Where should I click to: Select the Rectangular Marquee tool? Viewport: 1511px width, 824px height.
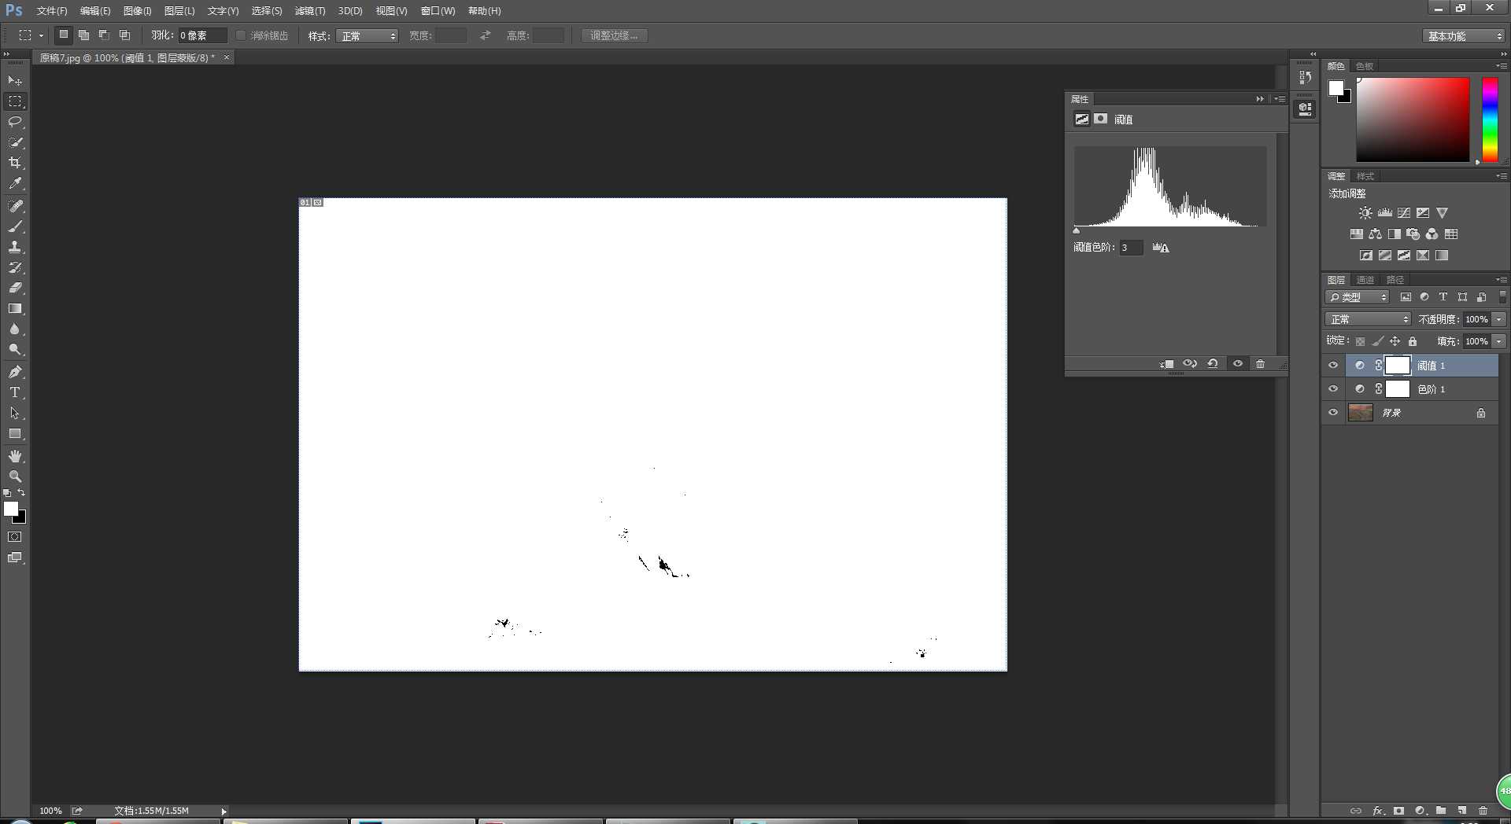coord(15,101)
